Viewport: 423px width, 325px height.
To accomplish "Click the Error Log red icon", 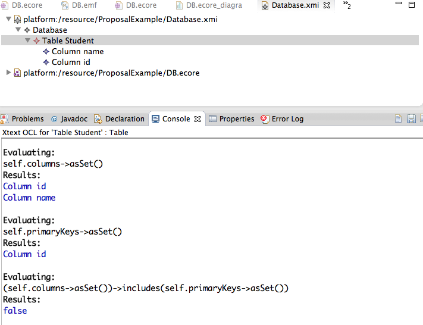I will pyautogui.click(x=265, y=119).
